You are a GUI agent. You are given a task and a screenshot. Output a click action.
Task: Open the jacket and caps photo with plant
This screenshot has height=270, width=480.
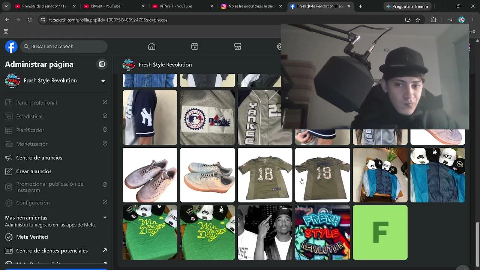tap(380, 175)
